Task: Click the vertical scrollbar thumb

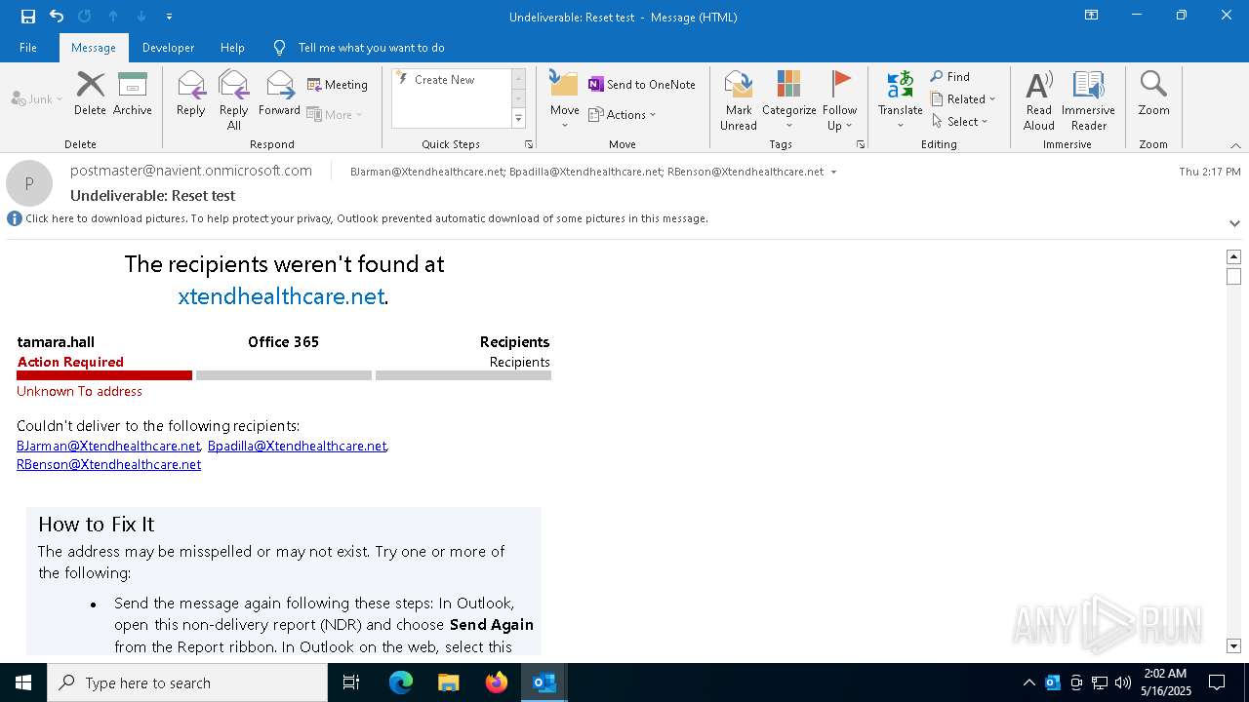Action: point(1233,276)
